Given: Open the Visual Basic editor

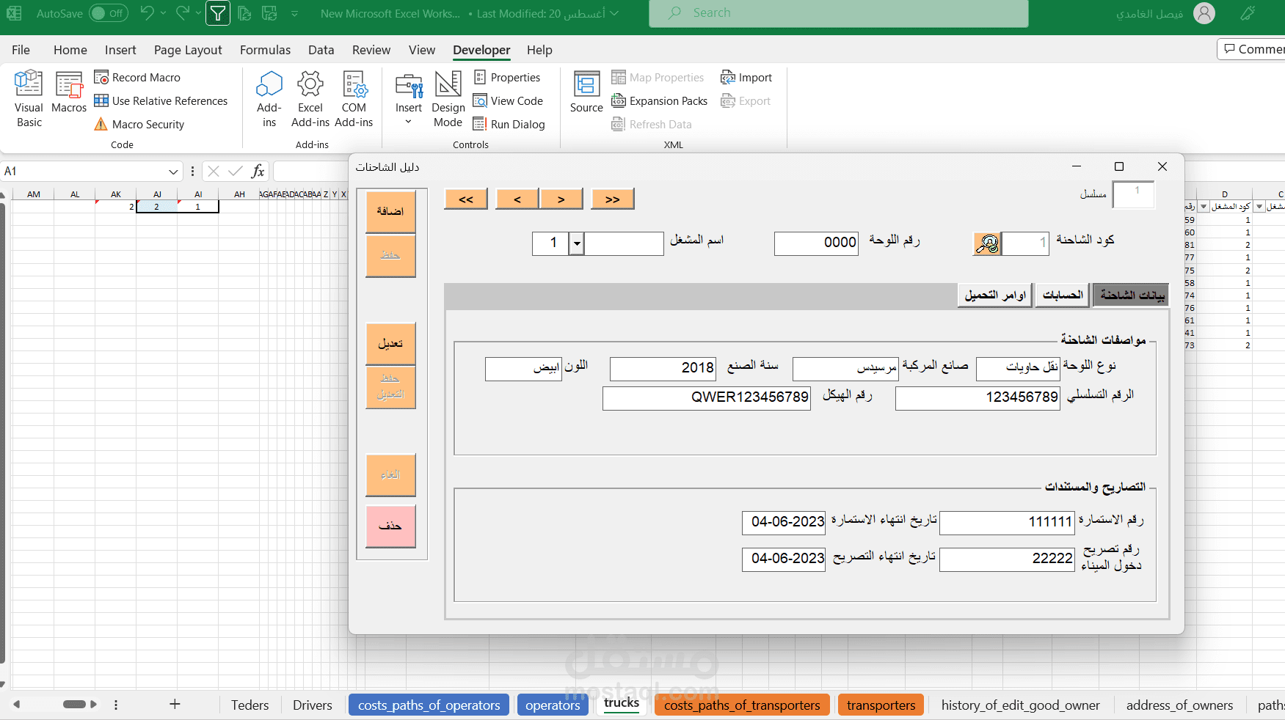Looking at the screenshot, I should [29, 99].
